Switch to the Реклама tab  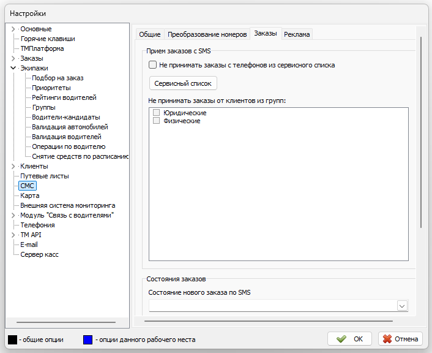point(297,34)
